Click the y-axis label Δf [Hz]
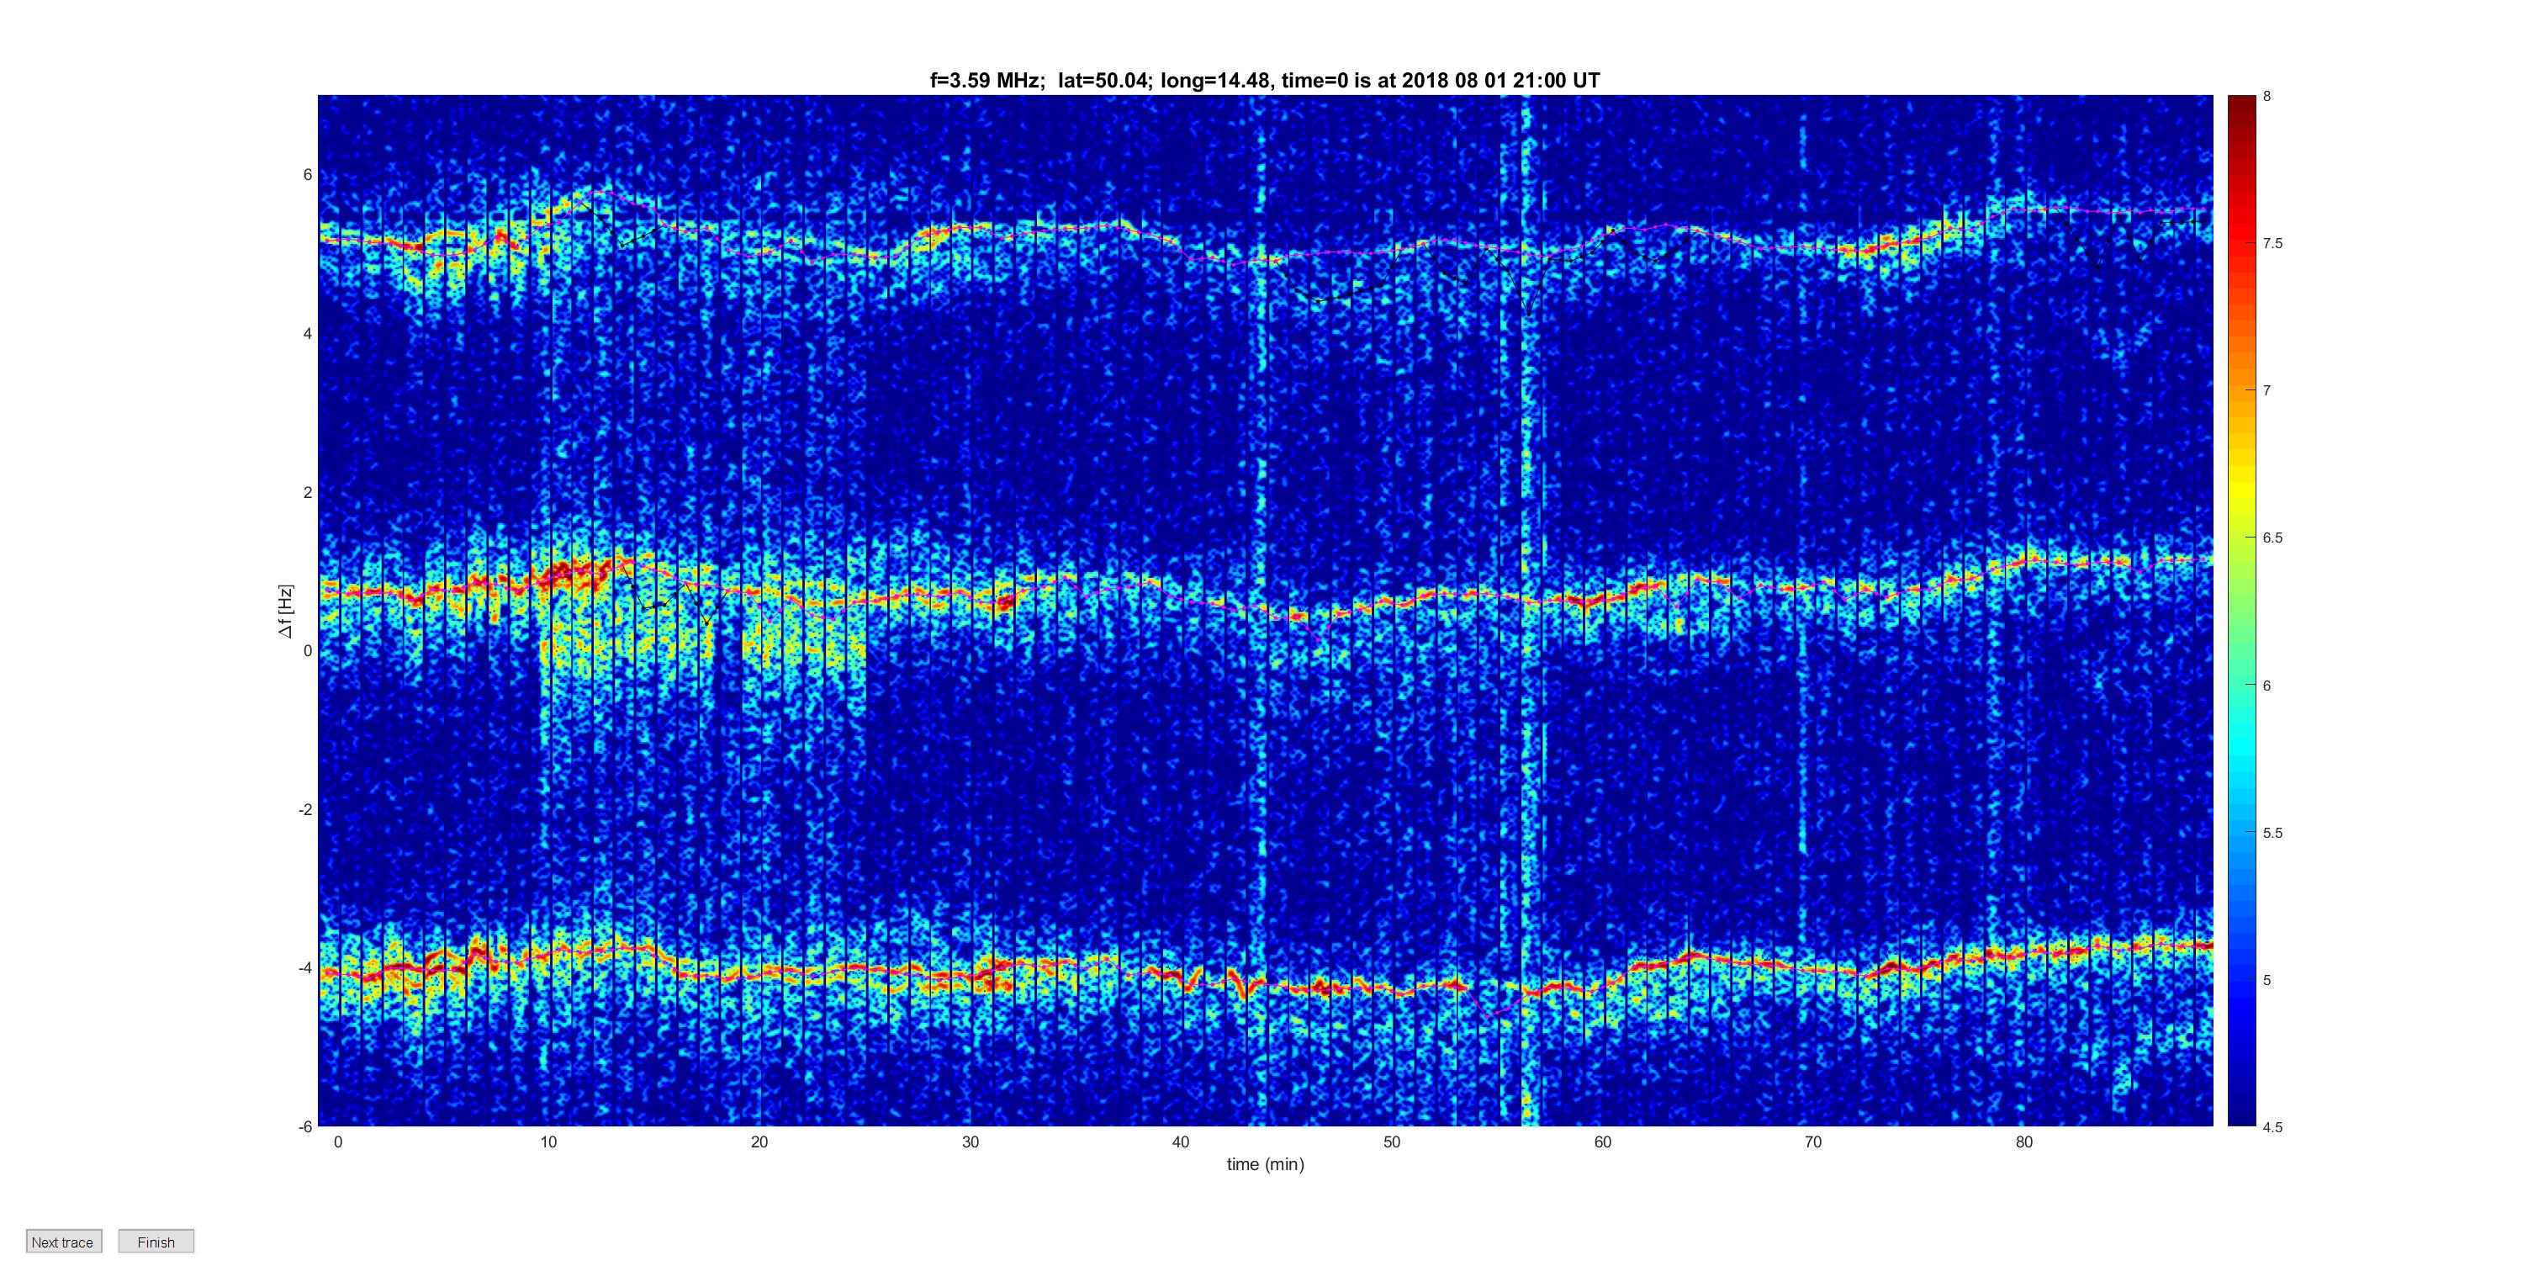 point(285,611)
